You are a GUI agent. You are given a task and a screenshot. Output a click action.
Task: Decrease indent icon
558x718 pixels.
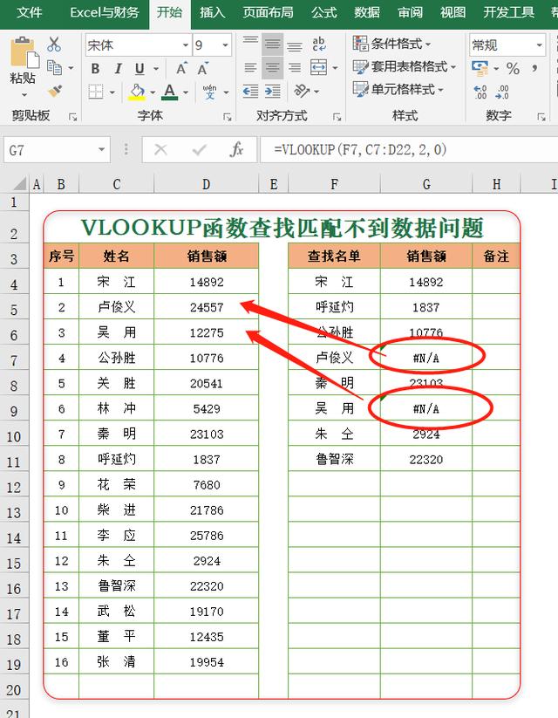coord(250,92)
